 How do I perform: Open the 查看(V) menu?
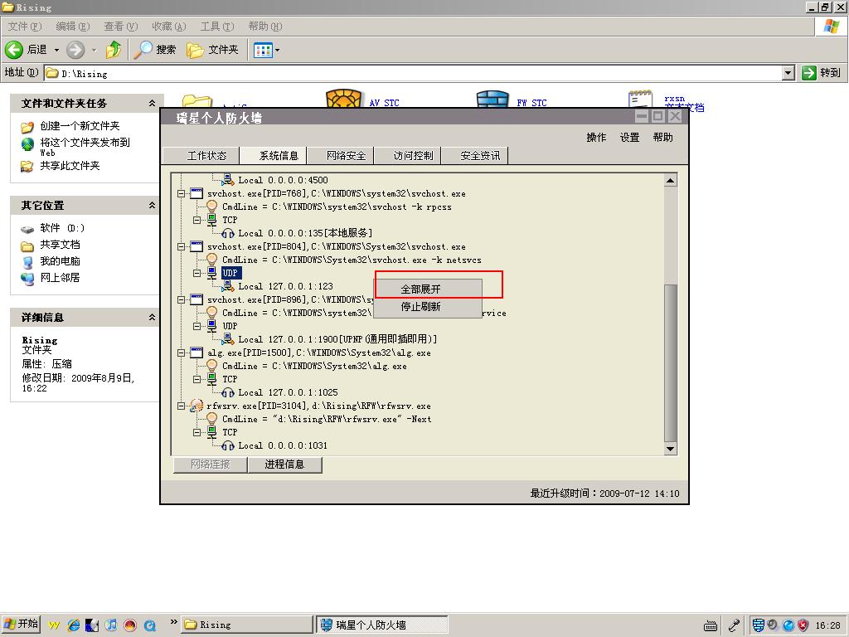pyautogui.click(x=121, y=26)
